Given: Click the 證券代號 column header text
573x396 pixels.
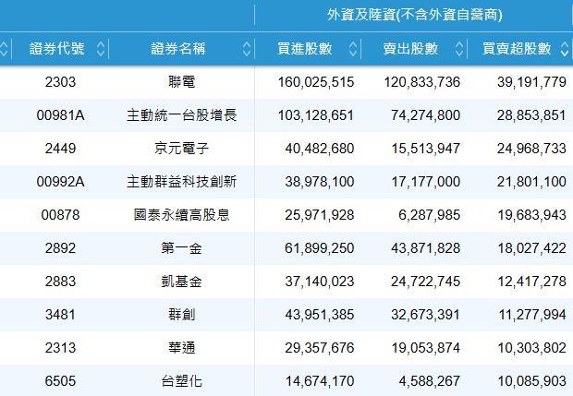Looking at the screenshot, I should [x=56, y=49].
